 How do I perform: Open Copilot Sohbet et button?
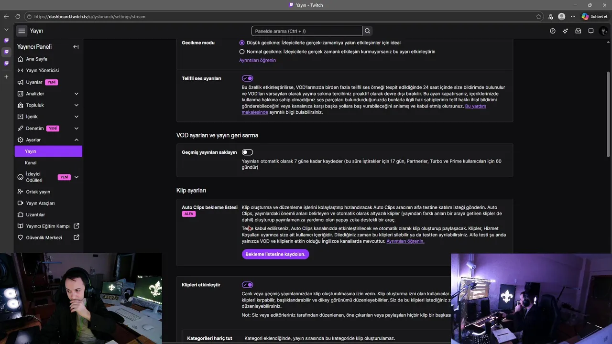(595, 16)
